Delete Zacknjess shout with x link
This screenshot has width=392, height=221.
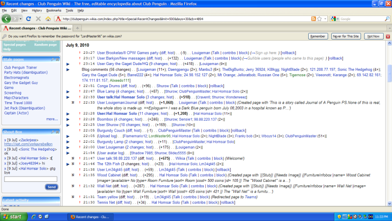(x=5, y=140)
